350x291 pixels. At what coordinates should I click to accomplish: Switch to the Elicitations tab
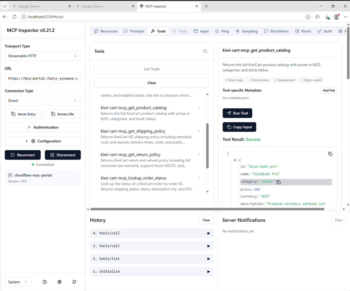tap(276, 31)
